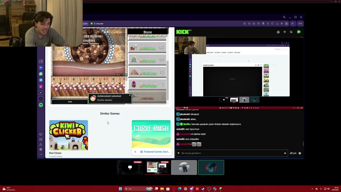
Task: Click the ezhel0 'onu izleyelim' chat message
Action: (x=188, y=139)
